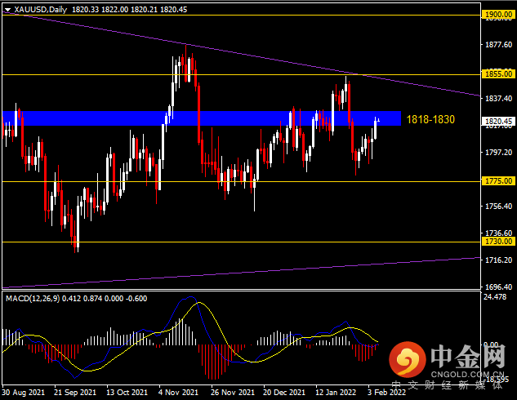This screenshot has height=400, width=517.
Task: Click the 21 Sep 2021 date label
Action: 75,393
